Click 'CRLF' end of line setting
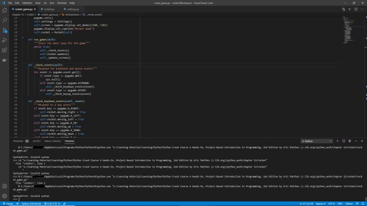This screenshot has width=367, height=206. (x=340, y=204)
